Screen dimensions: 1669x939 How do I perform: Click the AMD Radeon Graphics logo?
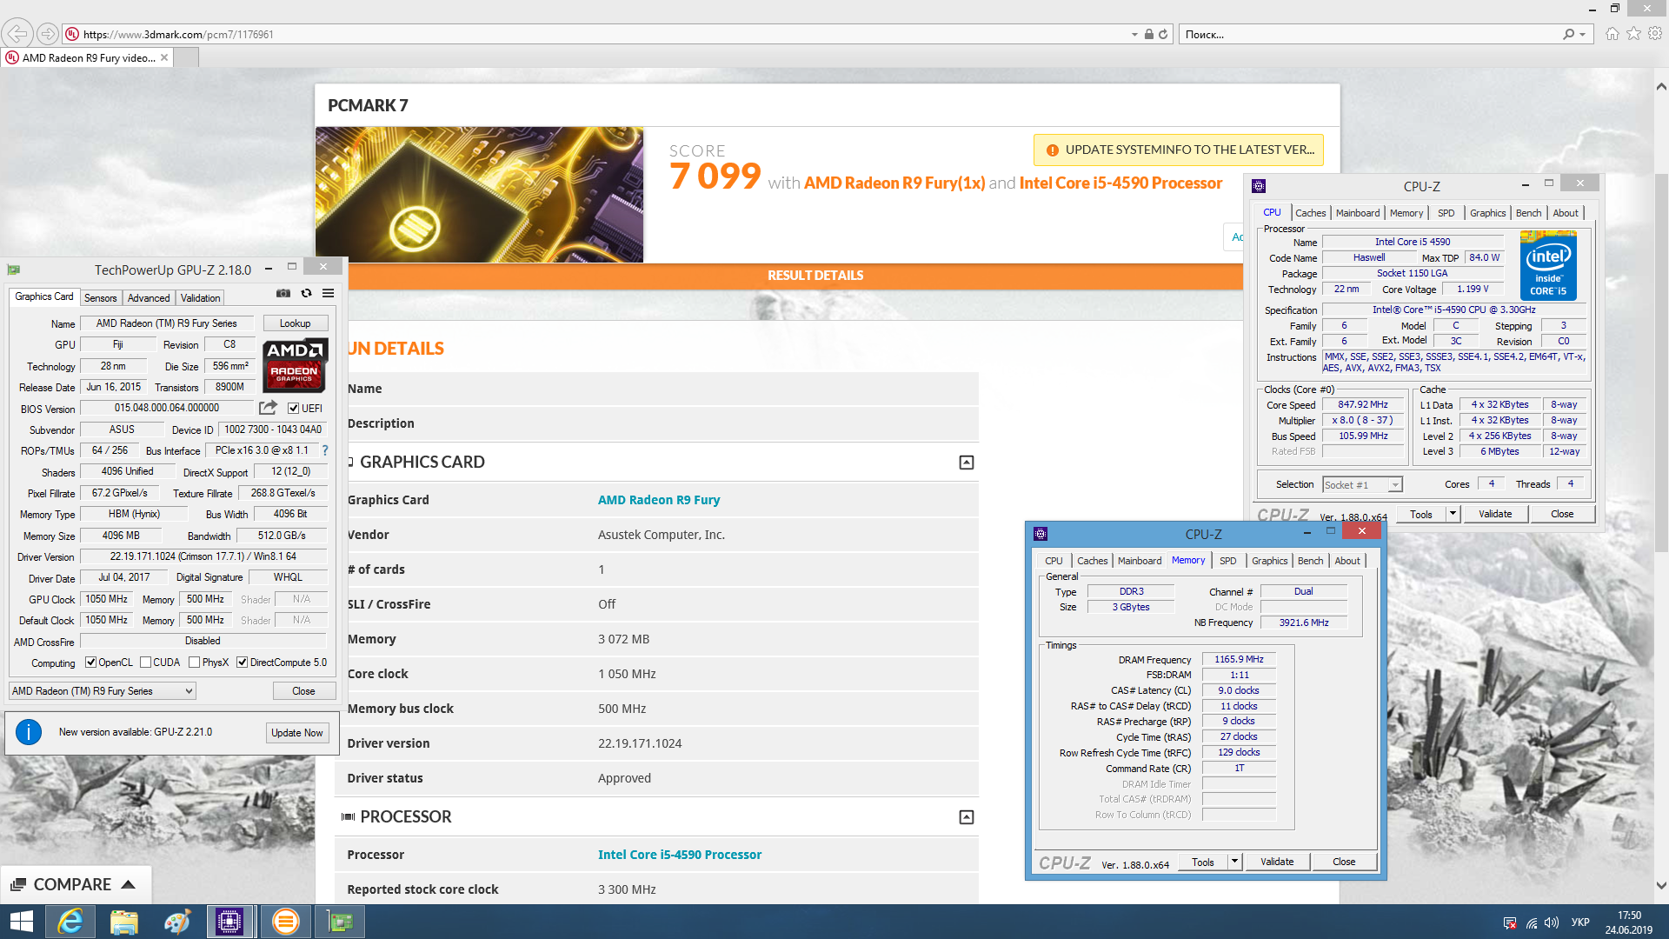tap(296, 365)
